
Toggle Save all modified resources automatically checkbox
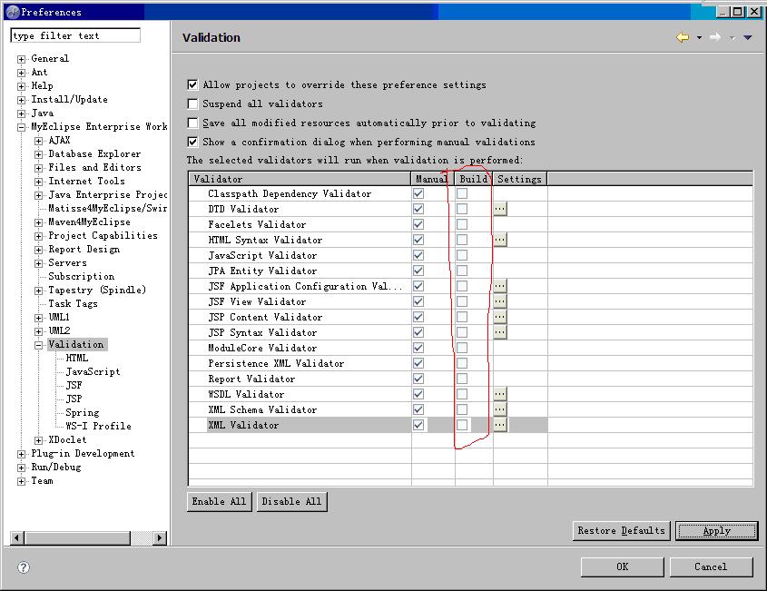point(192,123)
